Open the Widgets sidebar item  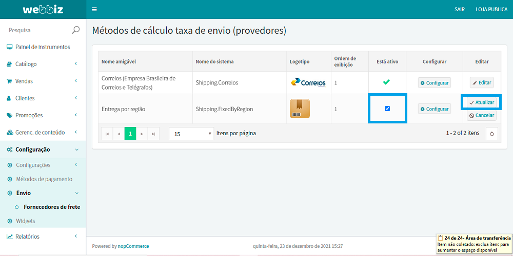[26, 221]
